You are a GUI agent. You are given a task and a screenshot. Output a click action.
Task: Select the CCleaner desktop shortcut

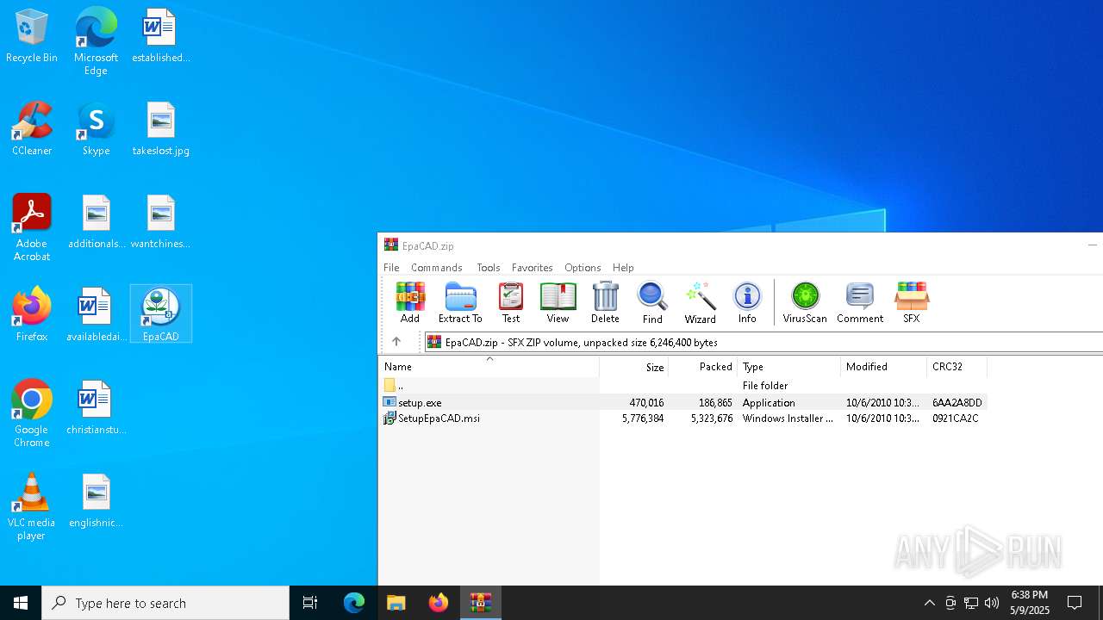(x=32, y=129)
